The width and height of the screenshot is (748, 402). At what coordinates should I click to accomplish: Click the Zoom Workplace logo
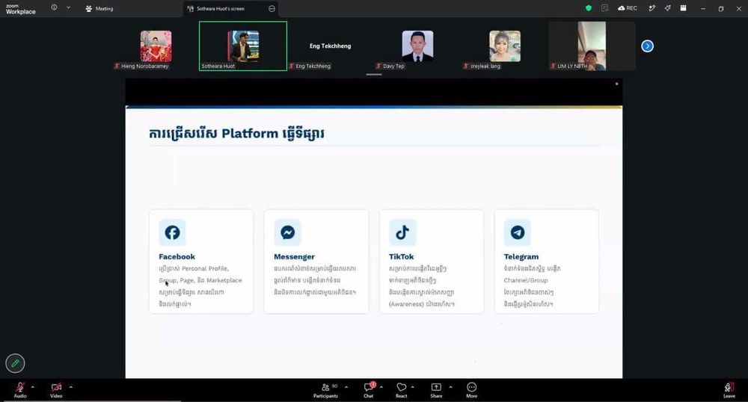(x=20, y=9)
